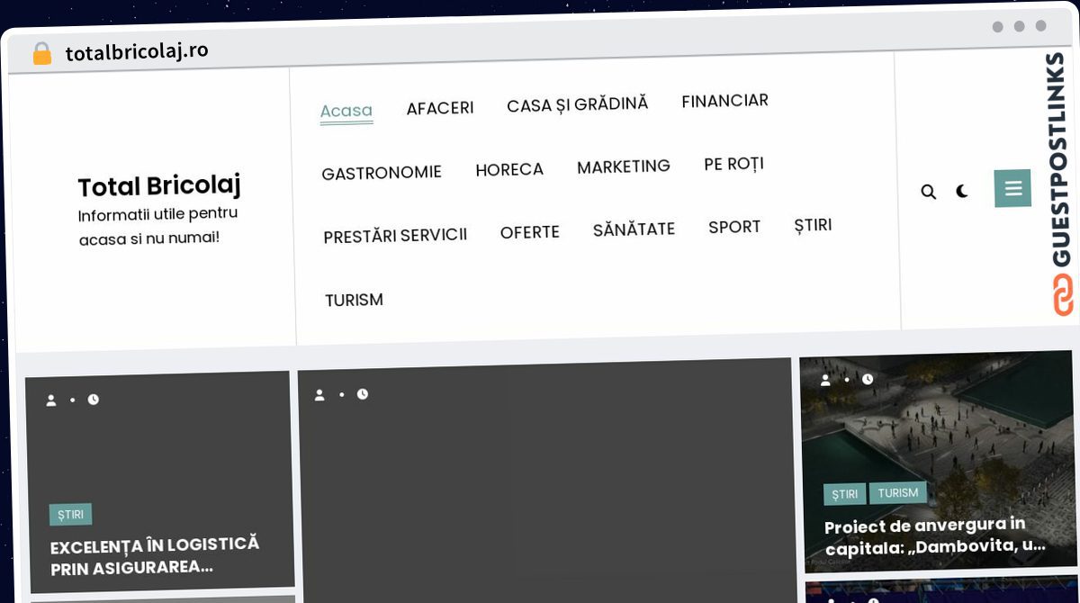Click ȘTIRI tag on Dambovita card
Image resolution: width=1080 pixels, height=603 pixels.
(x=844, y=494)
